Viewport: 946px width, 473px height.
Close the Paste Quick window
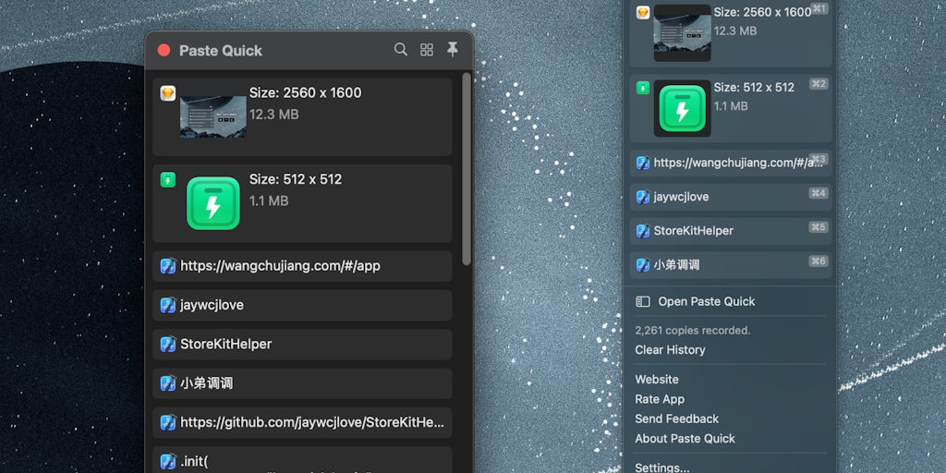[164, 50]
